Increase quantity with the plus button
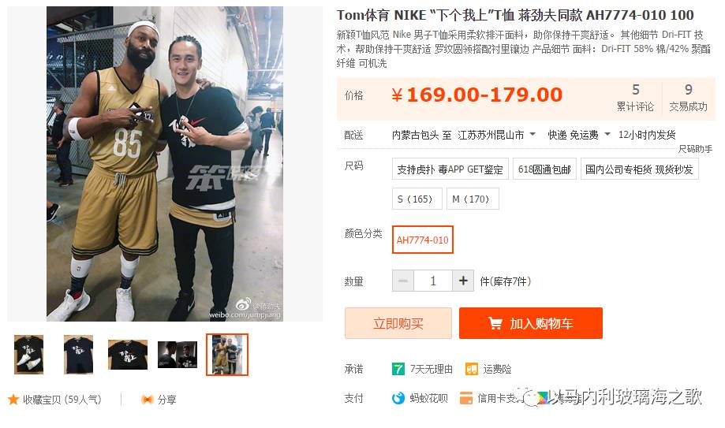This screenshot has width=725, height=428. click(463, 281)
